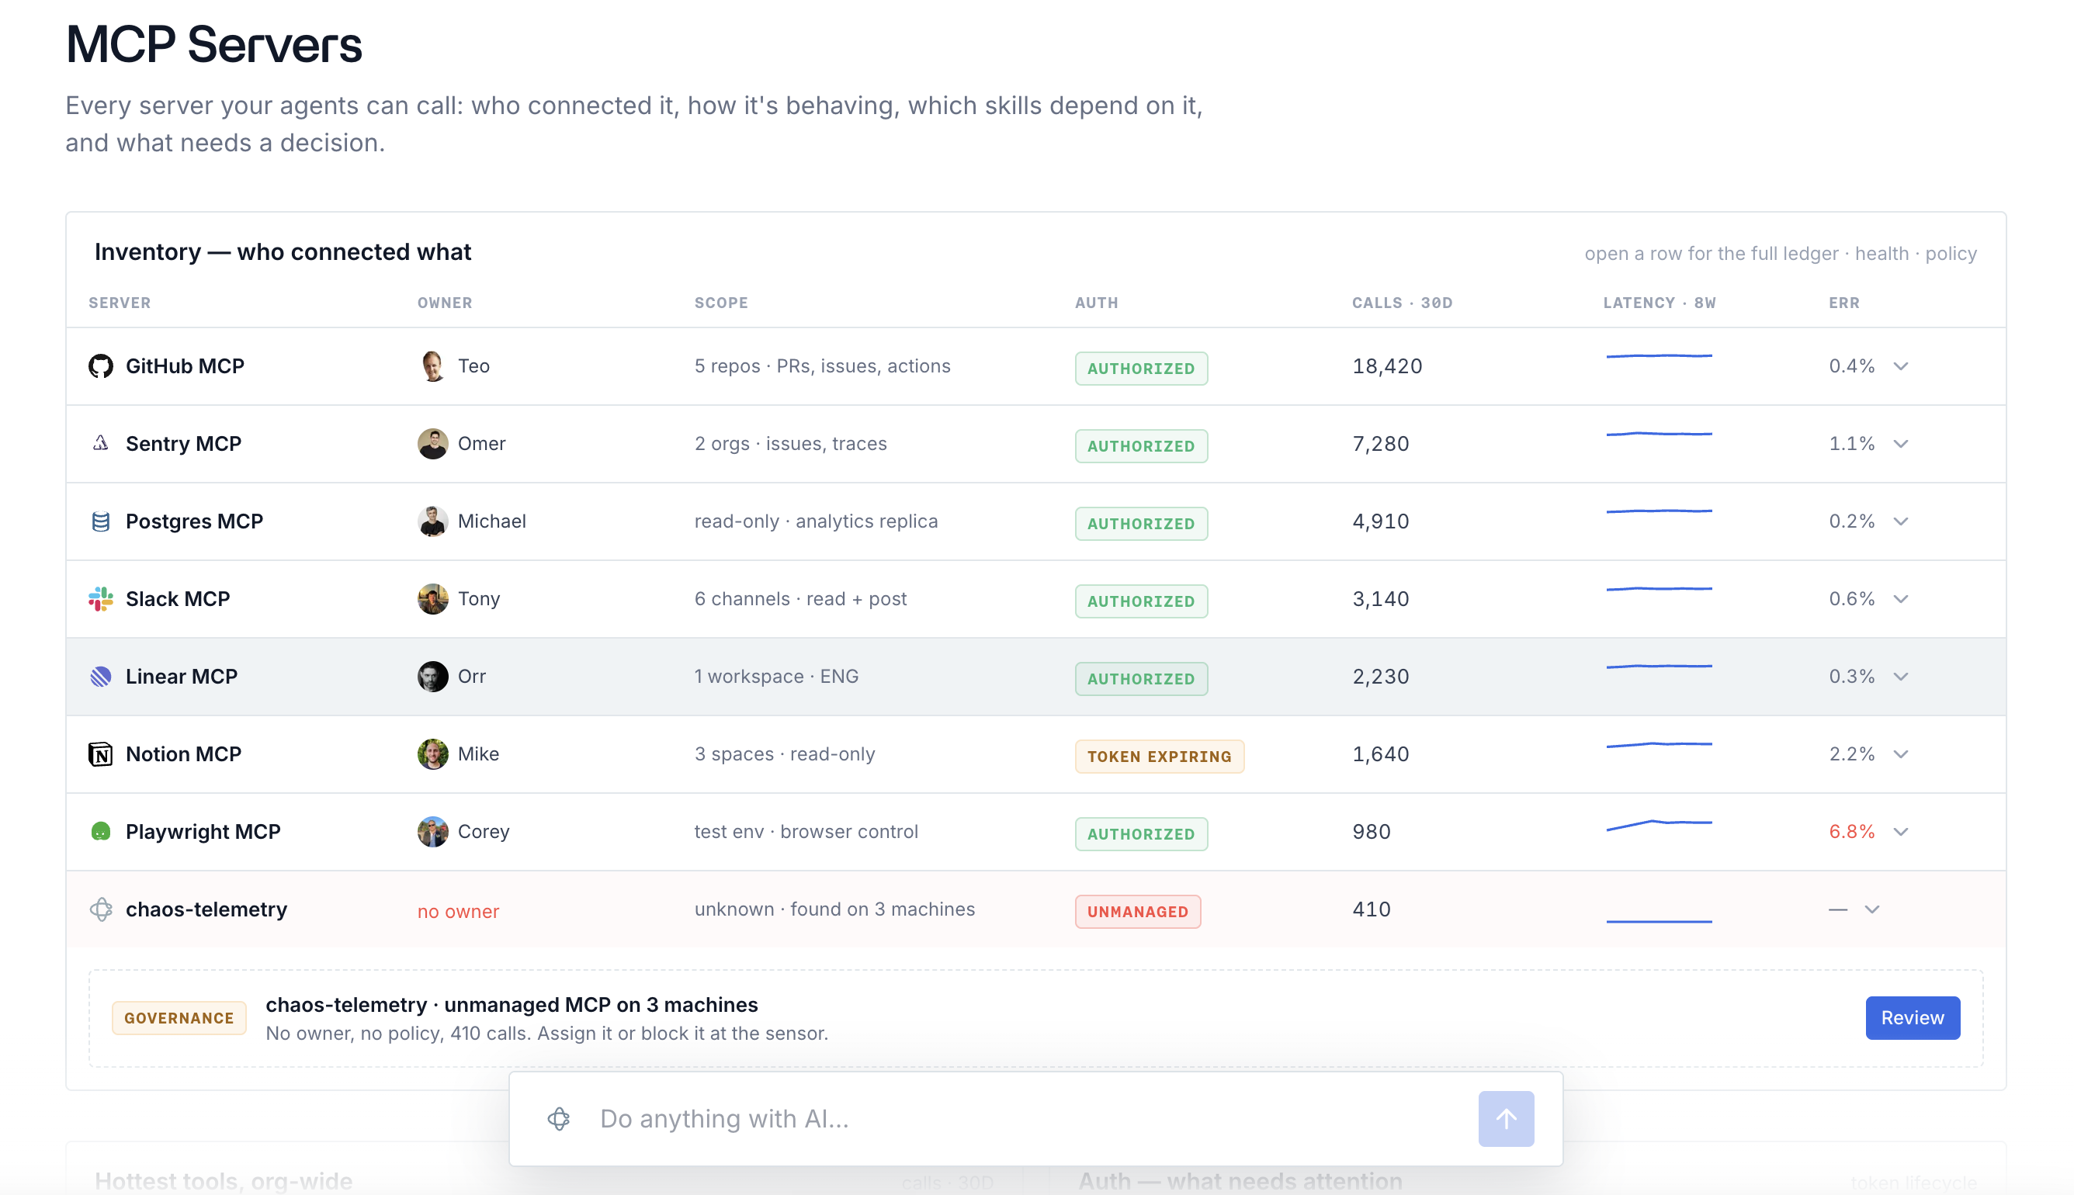Click governance title 'chaos-telemetry · unmanaged MCP on 3 machines'
Viewport: 2074px width, 1195px height.
512,1005
